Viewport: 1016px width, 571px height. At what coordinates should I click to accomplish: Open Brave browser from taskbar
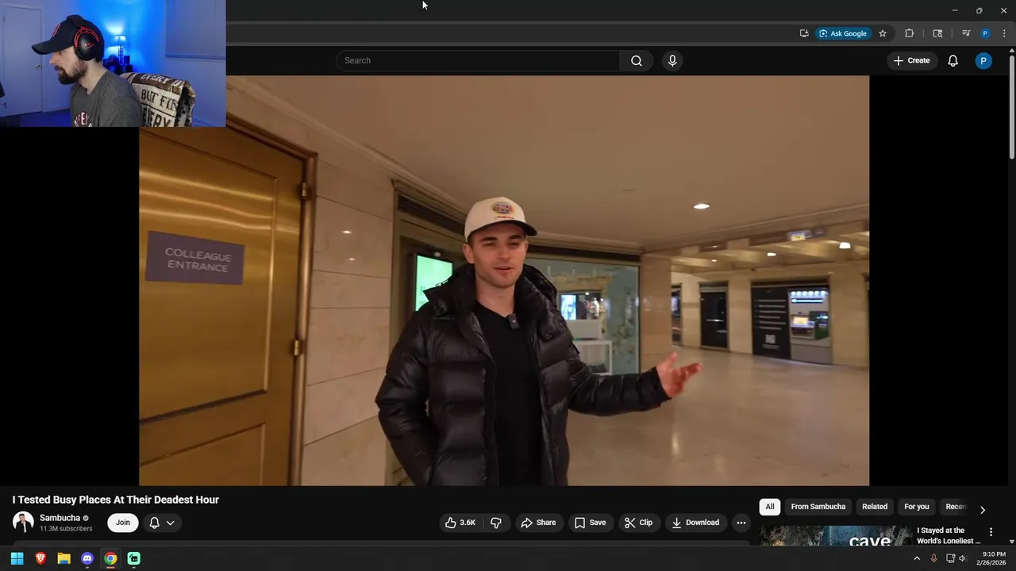tap(40, 558)
